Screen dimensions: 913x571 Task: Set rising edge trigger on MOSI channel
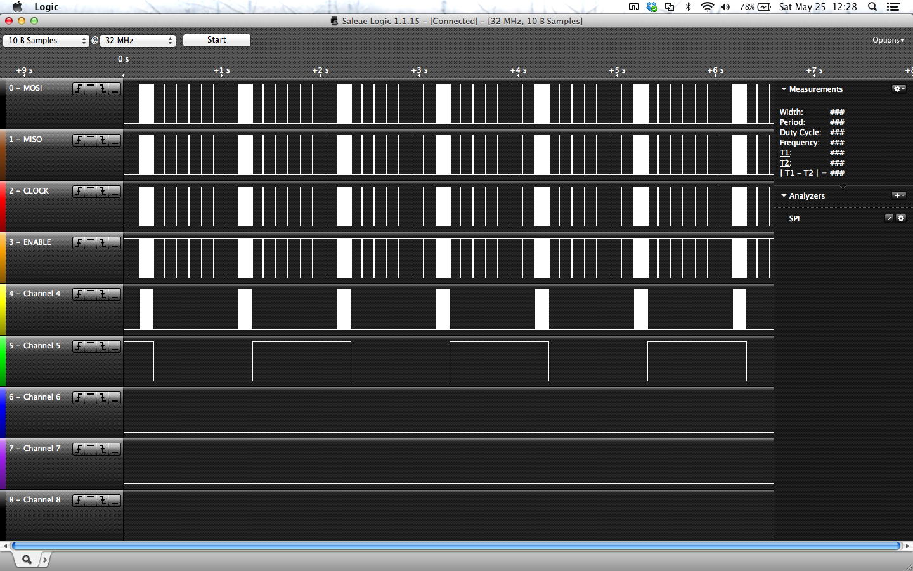pyautogui.click(x=79, y=89)
